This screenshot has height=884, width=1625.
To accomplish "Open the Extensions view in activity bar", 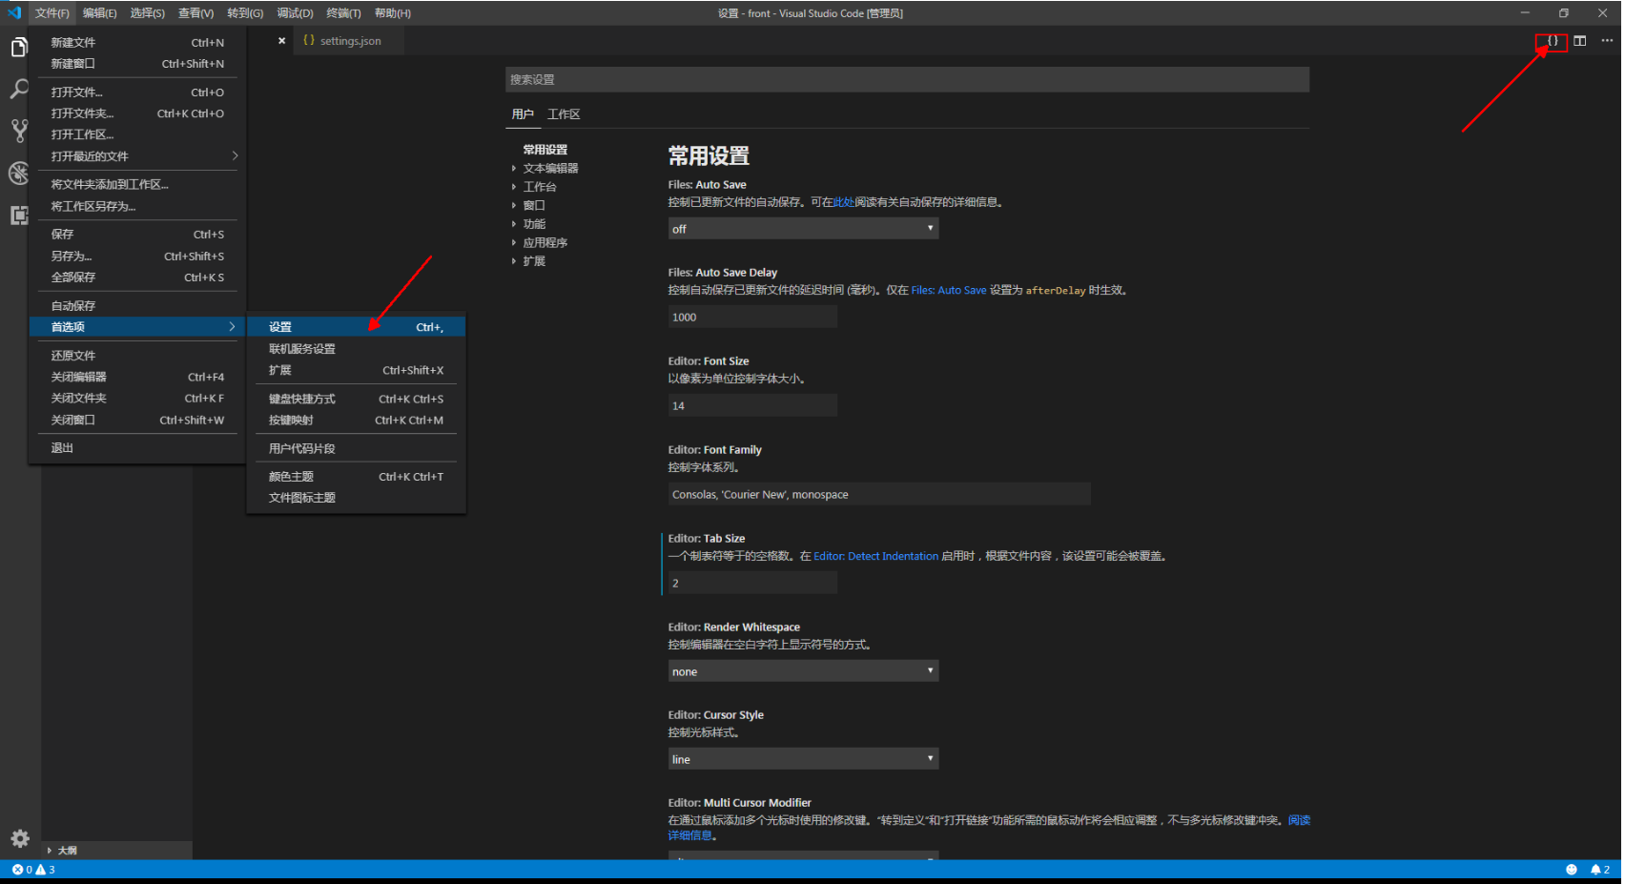I will click(x=19, y=215).
